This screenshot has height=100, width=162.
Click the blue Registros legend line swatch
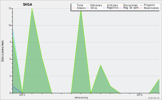click(104, 8)
